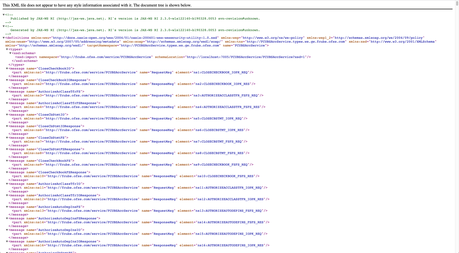Click the closing "</types>" tag
Image resolution: width=459 pixels, height=253 pixels.
coord(16,65)
